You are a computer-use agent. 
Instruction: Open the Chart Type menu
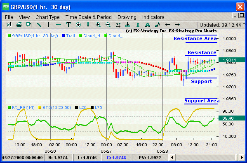pyautogui.click(x=47, y=17)
